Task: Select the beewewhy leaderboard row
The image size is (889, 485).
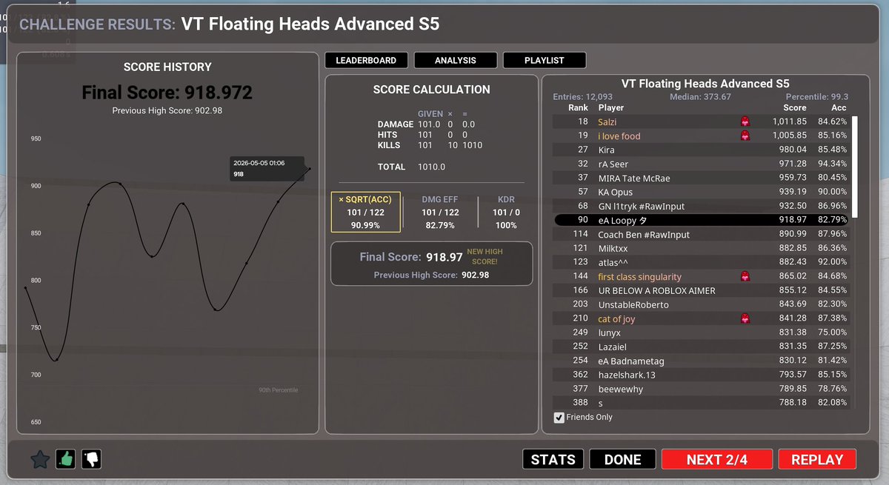Action: 702,388
